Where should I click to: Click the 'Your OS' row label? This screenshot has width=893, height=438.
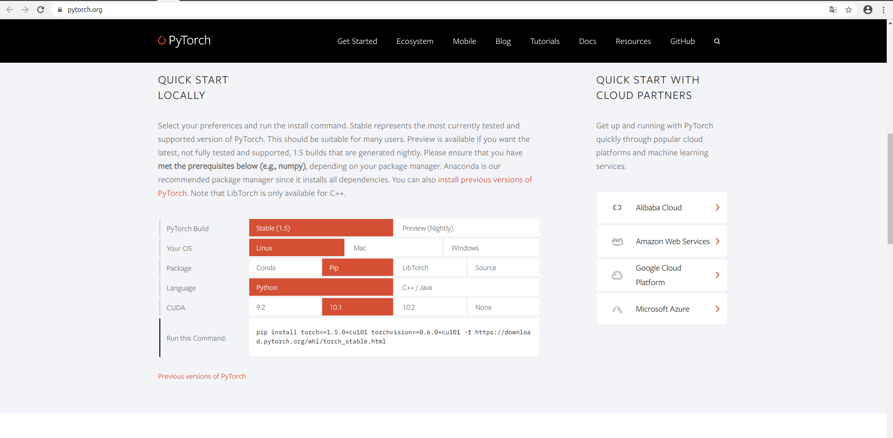point(179,248)
